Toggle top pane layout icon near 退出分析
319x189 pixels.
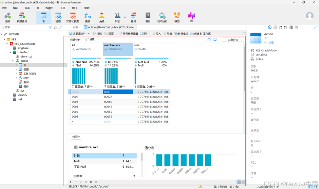[209, 40]
